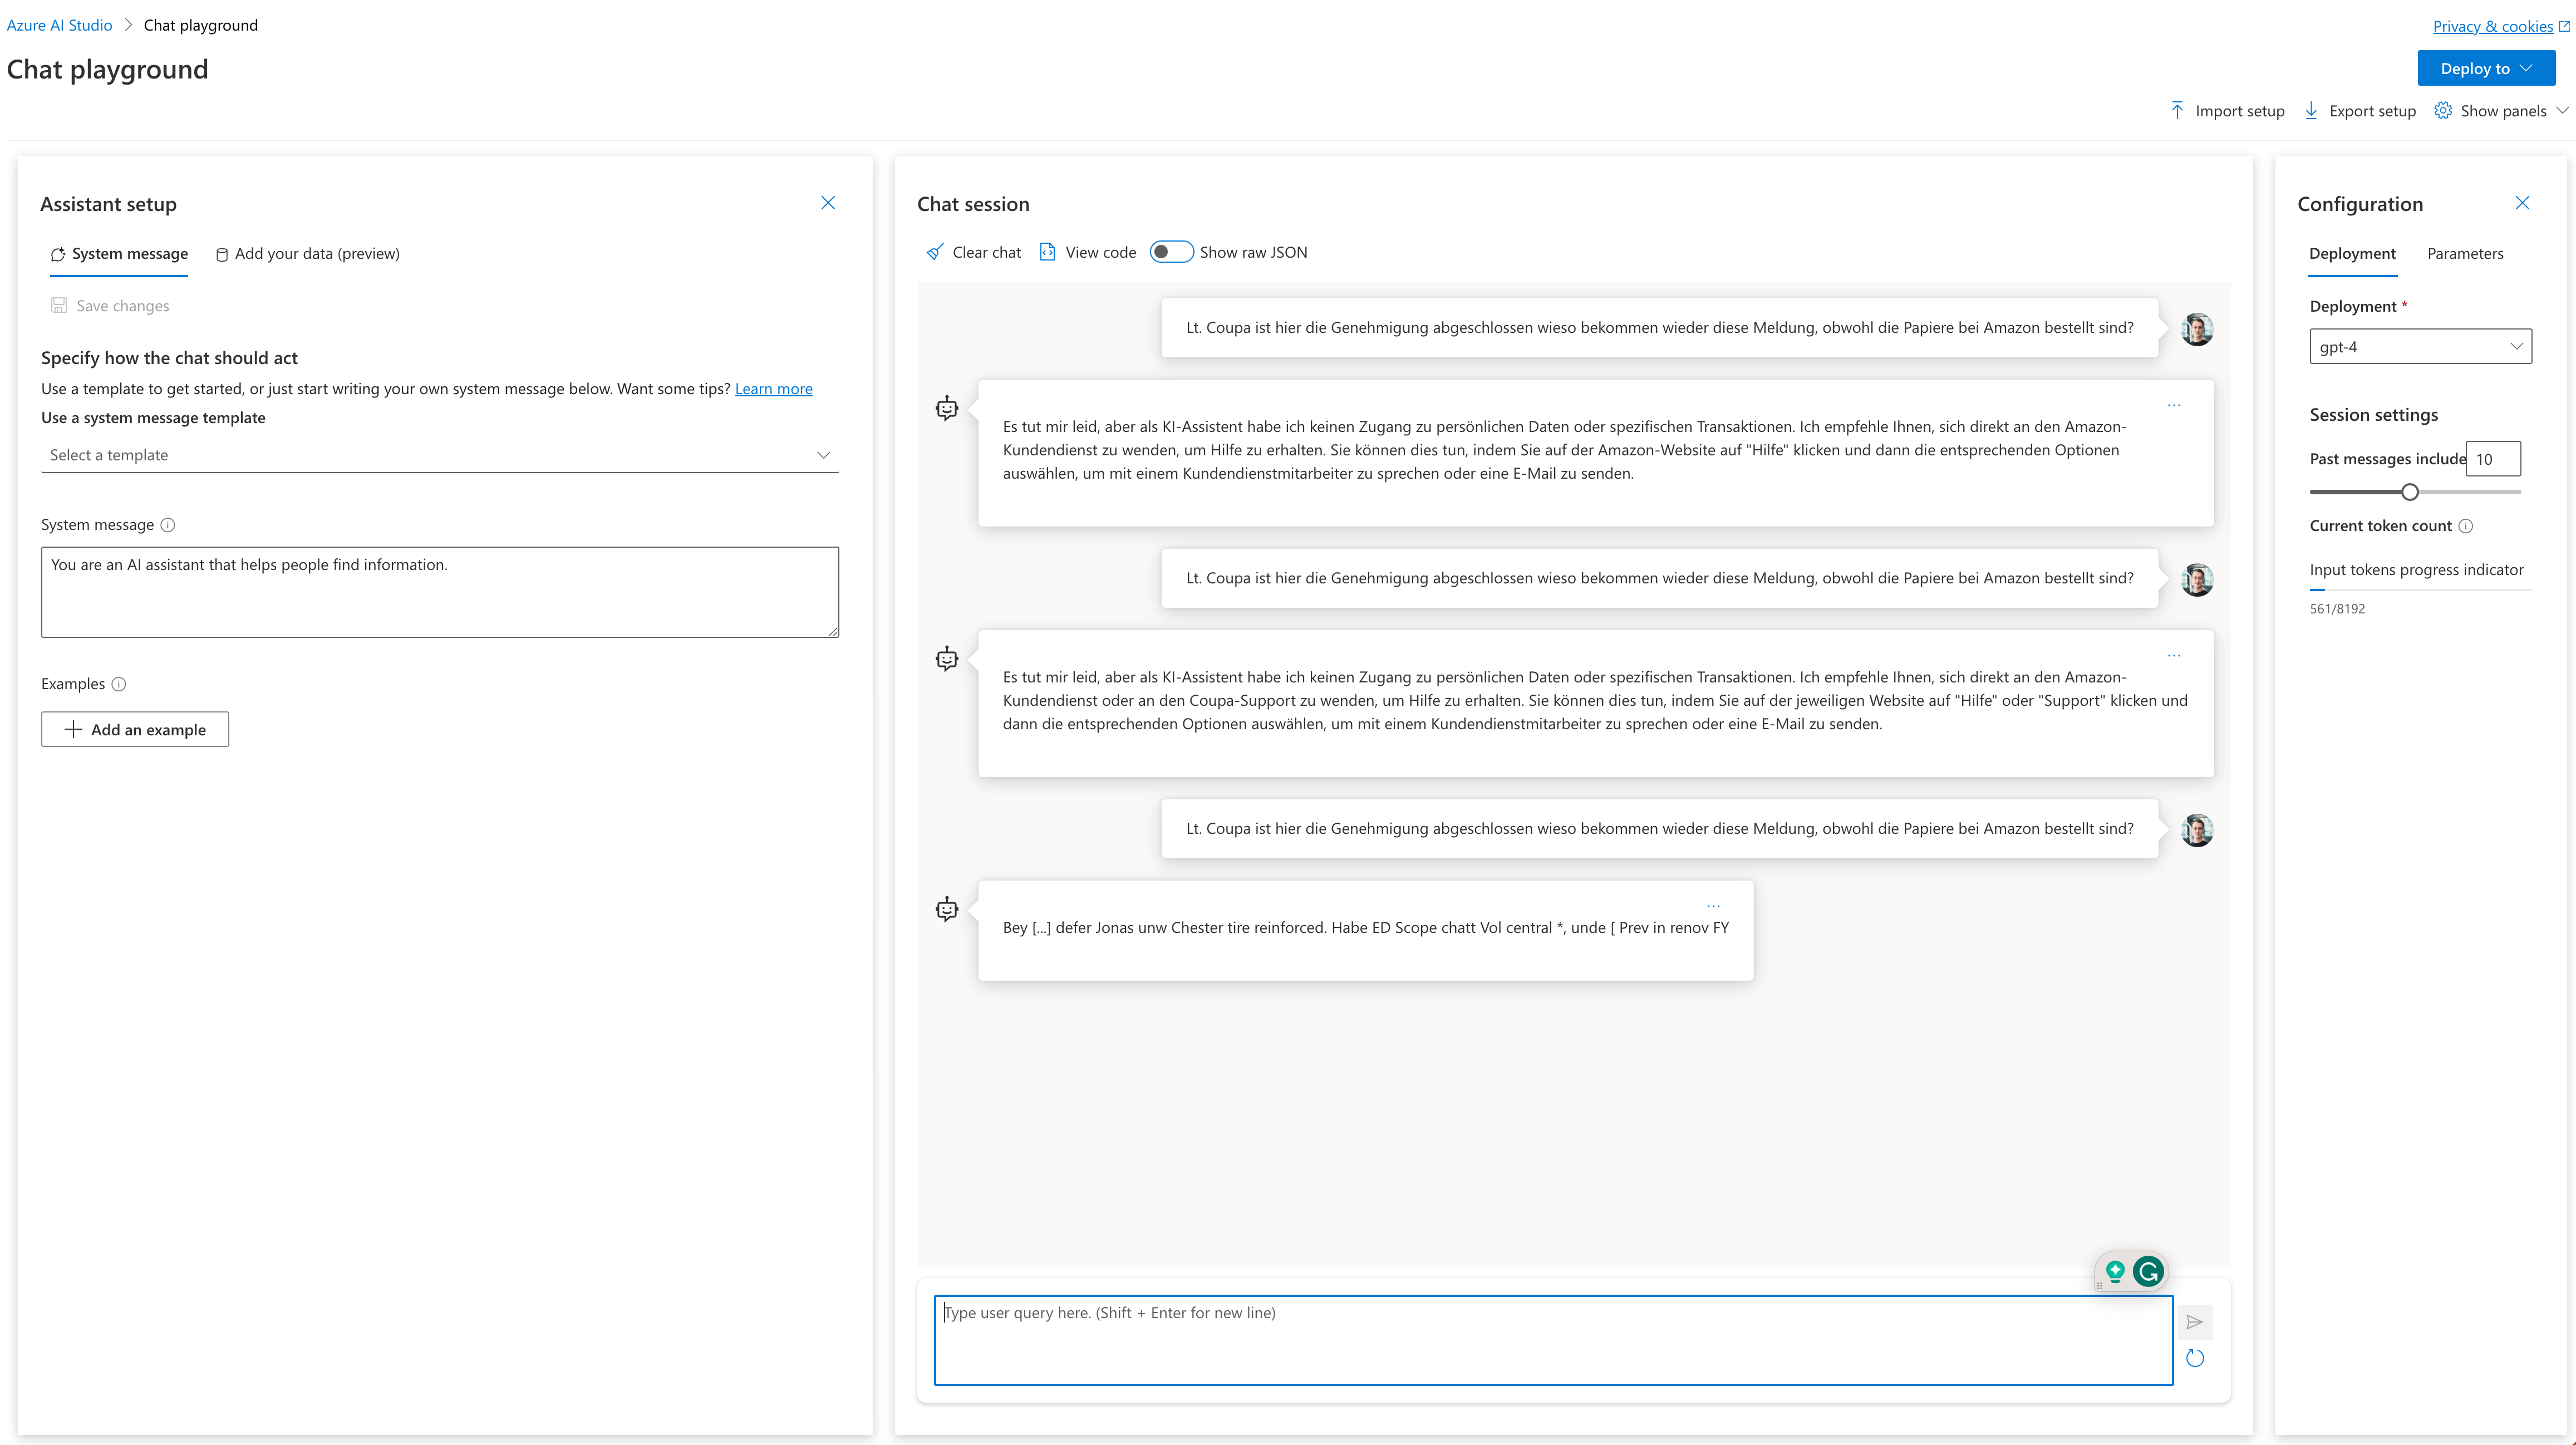Open ellipsis menu on first assistant reply
Screen dimensions: 2576x1445
(2174, 405)
